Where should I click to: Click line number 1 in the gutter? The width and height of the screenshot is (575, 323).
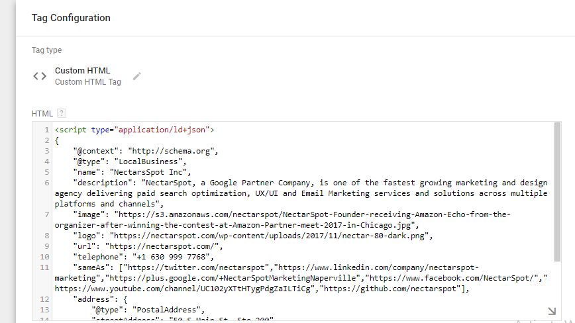click(x=46, y=130)
